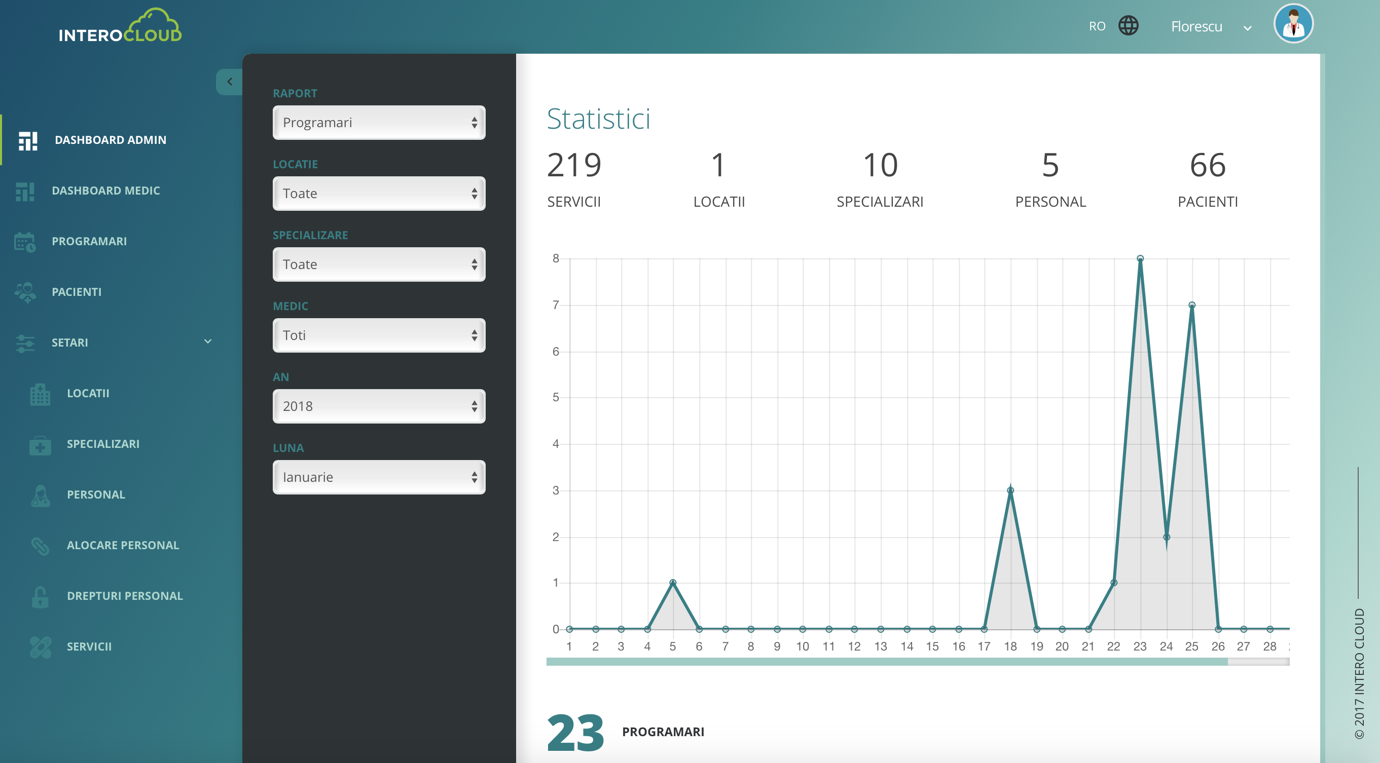Open the Luna Ianuarie month dropdown
The image size is (1380, 763).
(379, 477)
